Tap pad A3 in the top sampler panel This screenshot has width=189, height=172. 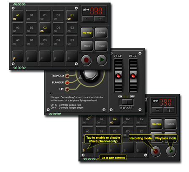click(18, 41)
